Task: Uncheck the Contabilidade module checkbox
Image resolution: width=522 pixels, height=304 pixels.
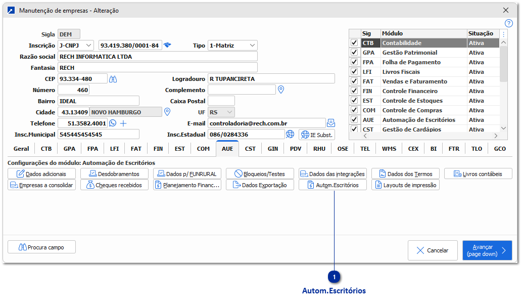Action: (354, 43)
